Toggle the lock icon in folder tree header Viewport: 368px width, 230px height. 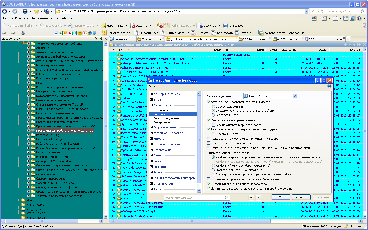(101, 39)
